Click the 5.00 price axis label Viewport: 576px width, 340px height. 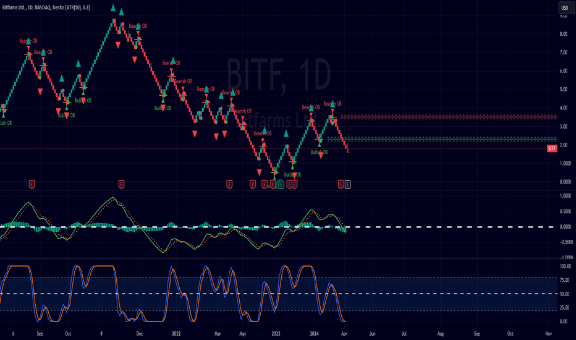pyautogui.click(x=564, y=89)
